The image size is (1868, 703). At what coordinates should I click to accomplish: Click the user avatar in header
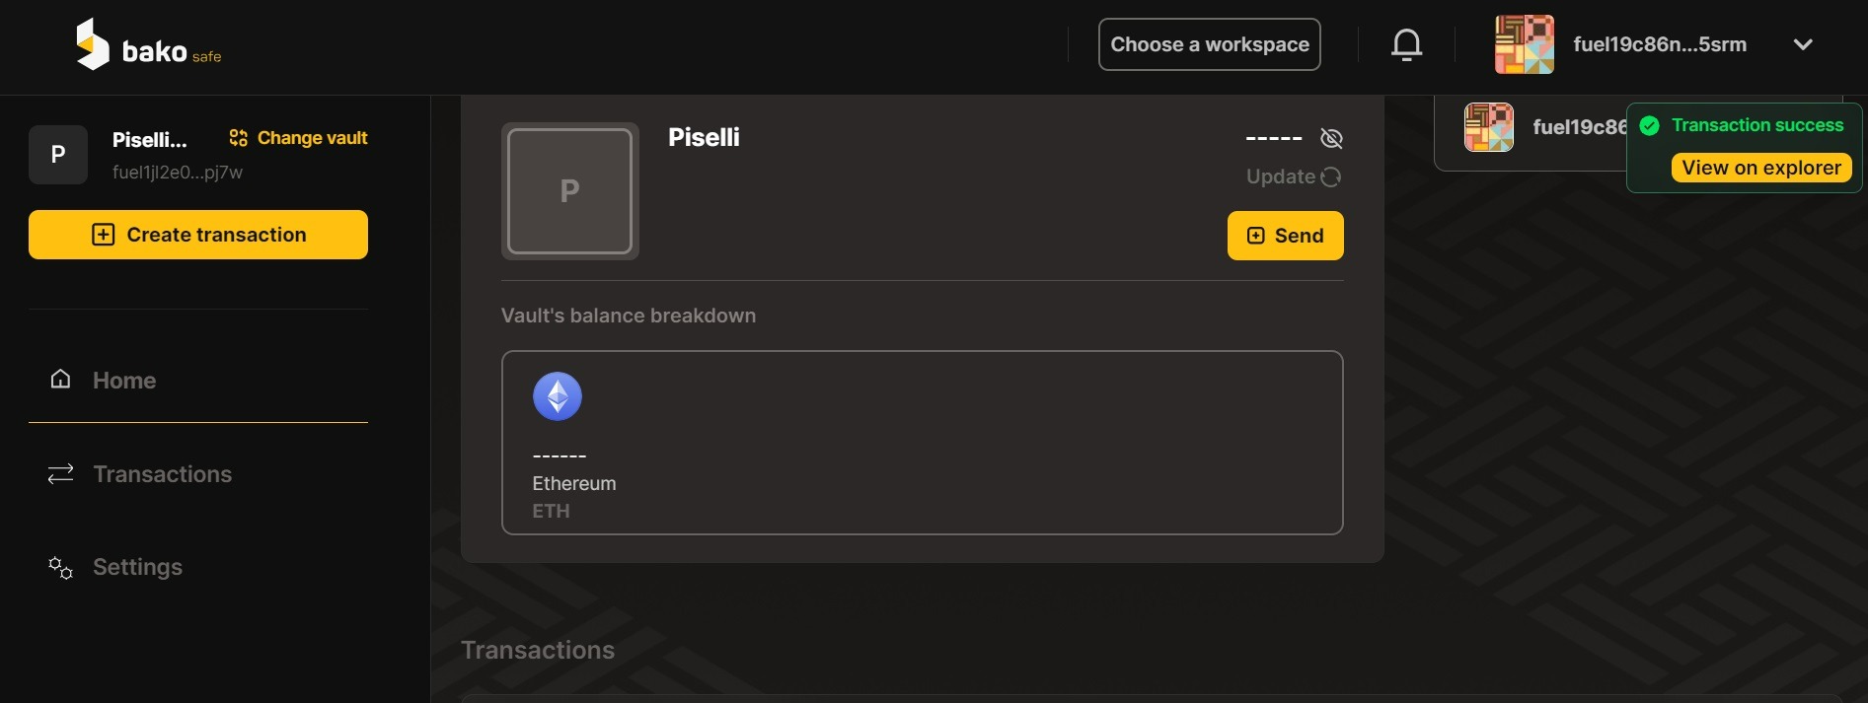pyautogui.click(x=1524, y=44)
